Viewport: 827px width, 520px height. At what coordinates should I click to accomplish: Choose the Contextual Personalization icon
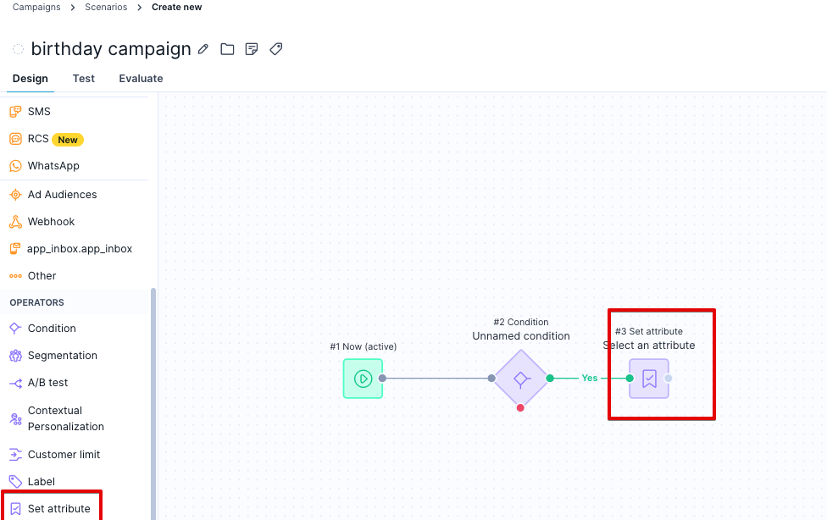click(x=15, y=418)
